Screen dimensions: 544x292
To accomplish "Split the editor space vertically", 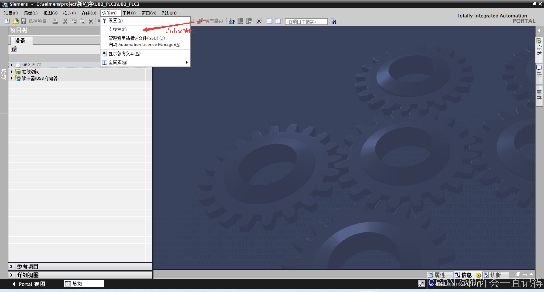I will click(278, 21).
